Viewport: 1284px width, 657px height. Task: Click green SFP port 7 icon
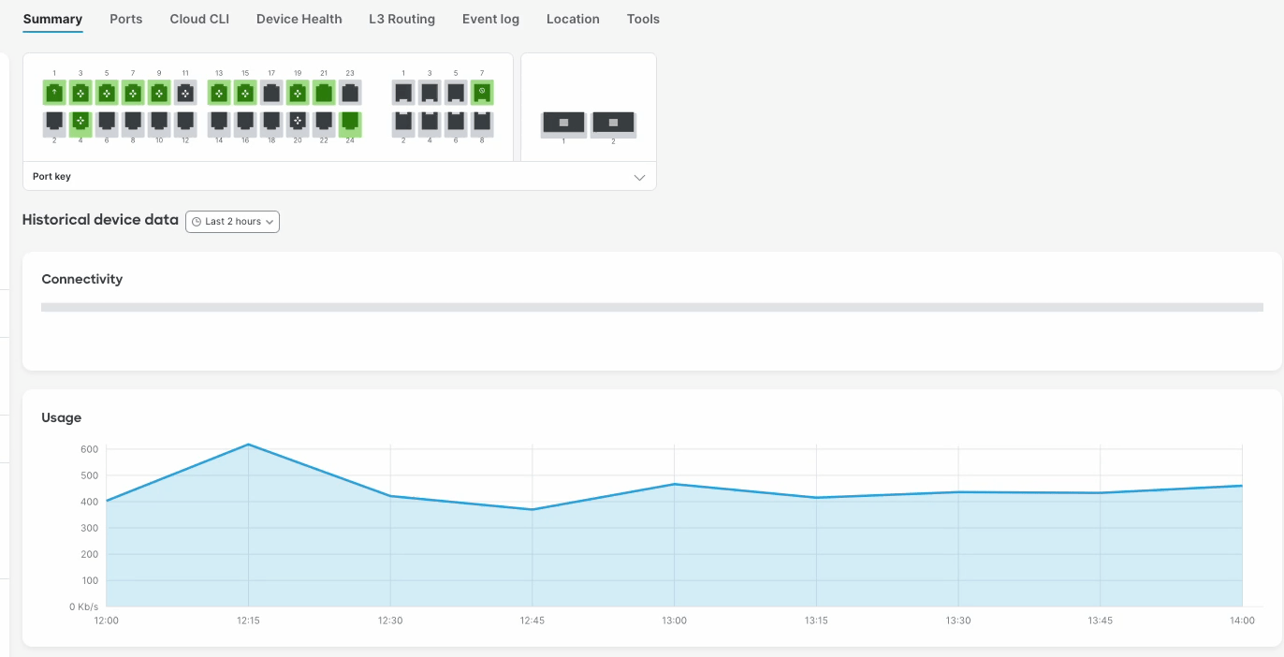click(482, 92)
